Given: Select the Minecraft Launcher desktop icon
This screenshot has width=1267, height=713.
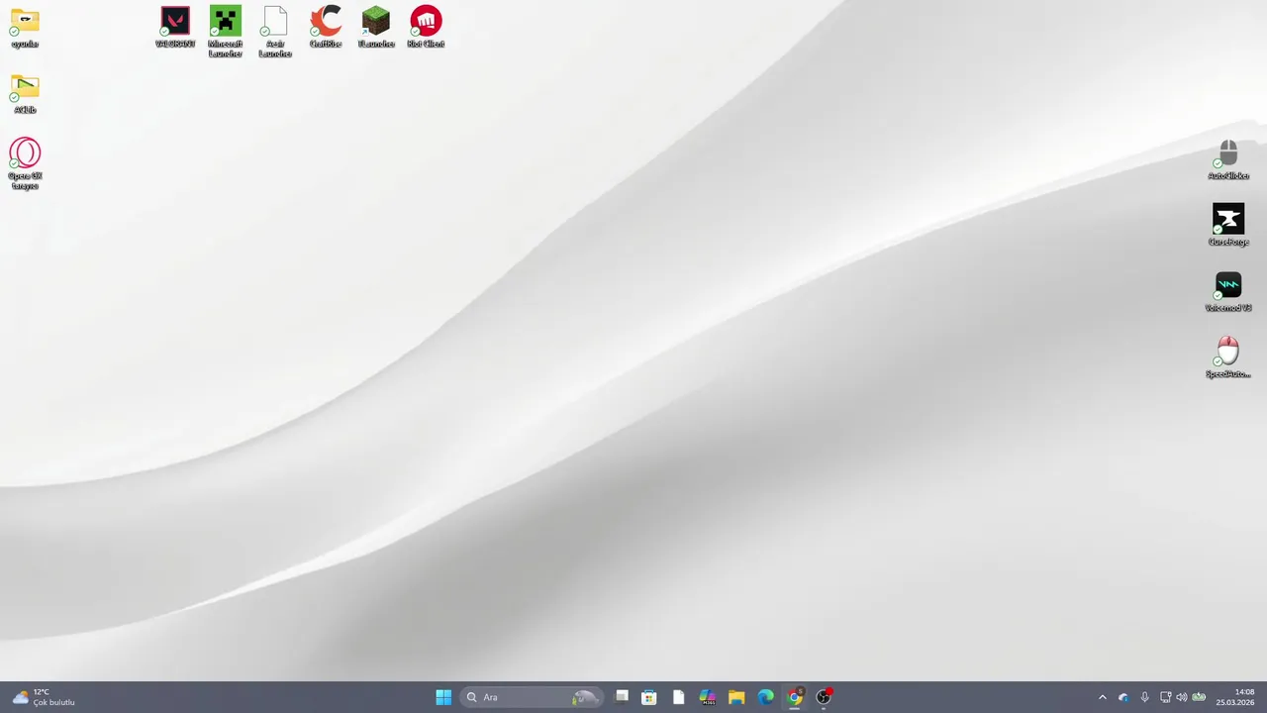Looking at the screenshot, I should [x=226, y=32].
